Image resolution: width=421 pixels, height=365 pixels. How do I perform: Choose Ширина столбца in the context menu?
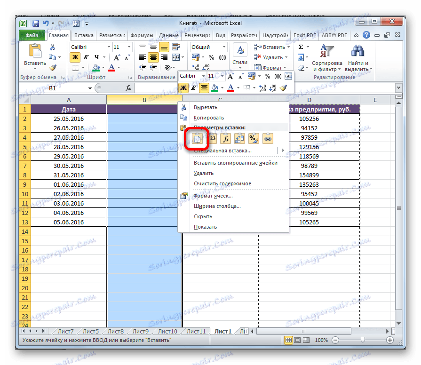point(217,206)
